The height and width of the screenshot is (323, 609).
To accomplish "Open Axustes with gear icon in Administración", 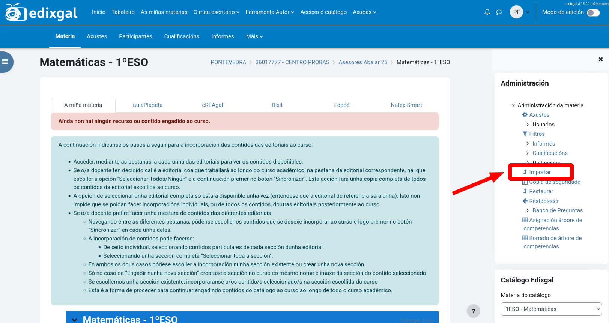I will point(539,115).
